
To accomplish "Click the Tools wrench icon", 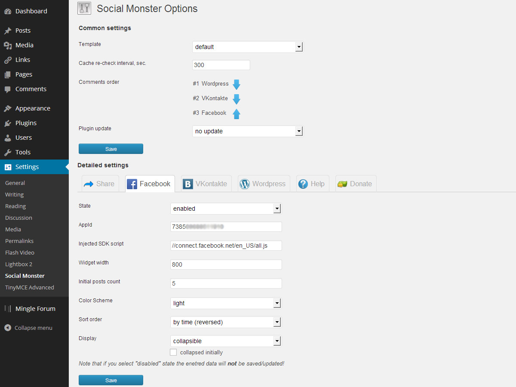I will [x=8, y=152].
